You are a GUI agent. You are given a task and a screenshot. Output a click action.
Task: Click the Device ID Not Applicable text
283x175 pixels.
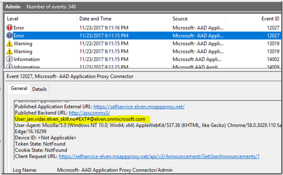46,138
